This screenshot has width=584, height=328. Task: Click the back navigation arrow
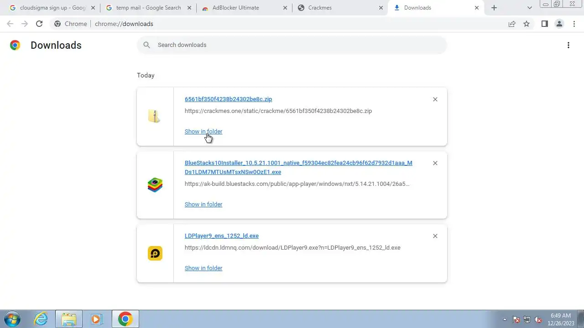[x=10, y=24]
